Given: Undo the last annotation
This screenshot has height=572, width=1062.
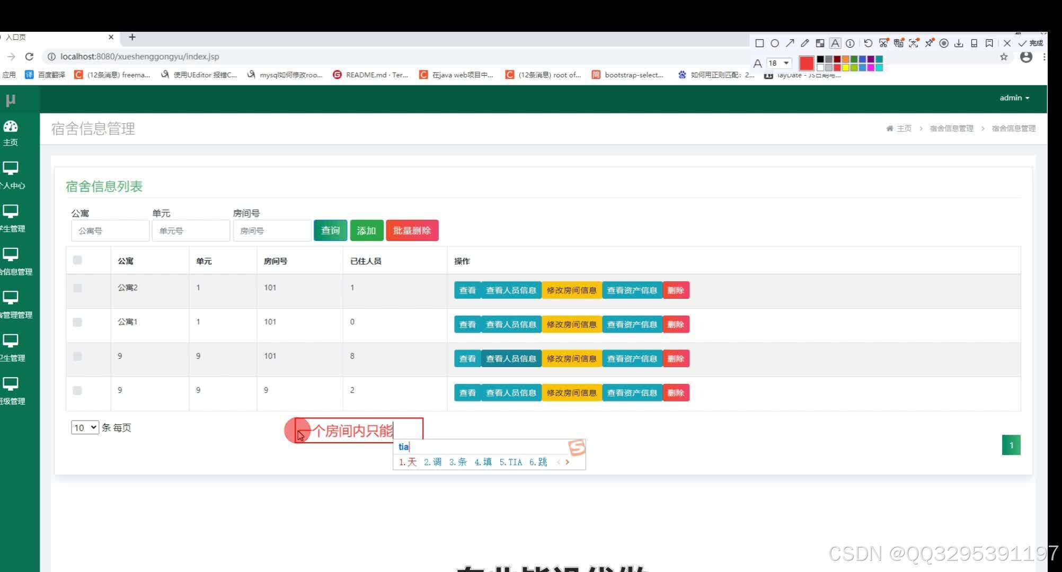Looking at the screenshot, I should click(868, 43).
